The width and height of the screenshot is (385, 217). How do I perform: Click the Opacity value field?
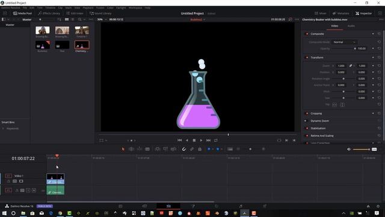pyautogui.click(x=362, y=49)
